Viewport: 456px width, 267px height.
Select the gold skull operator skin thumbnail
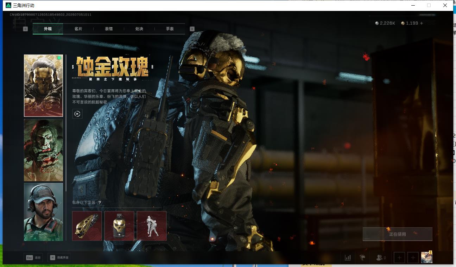pyautogui.click(x=43, y=85)
